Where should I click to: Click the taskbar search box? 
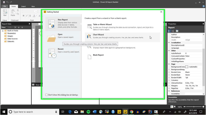coord(33,112)
